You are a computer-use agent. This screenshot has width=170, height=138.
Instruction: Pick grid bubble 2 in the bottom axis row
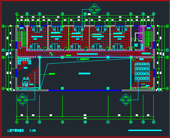pos(39,122)
